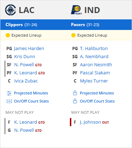Open T. Haliburton's player page
The height and width of the screenshot is (148, 132).
(94, 49)
